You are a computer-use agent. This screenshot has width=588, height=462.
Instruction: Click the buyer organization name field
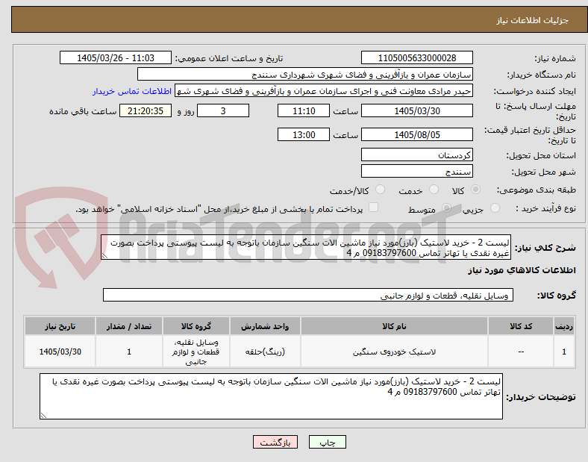click(305, 74)
